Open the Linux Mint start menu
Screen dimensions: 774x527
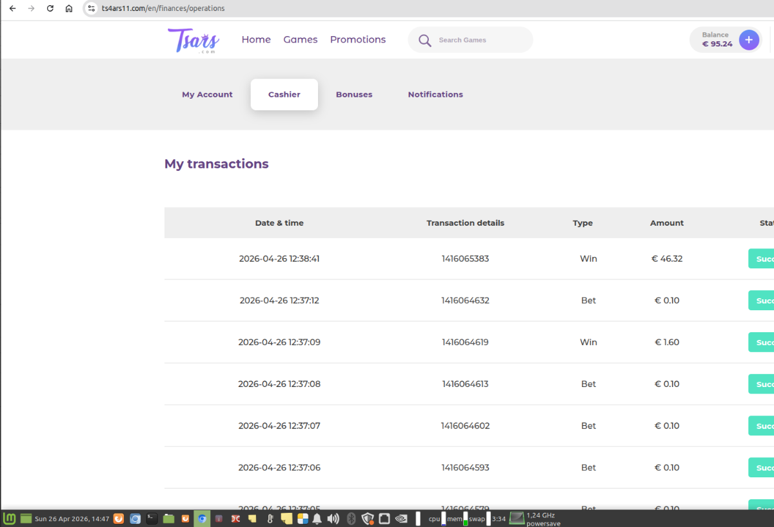pos(9,519)
